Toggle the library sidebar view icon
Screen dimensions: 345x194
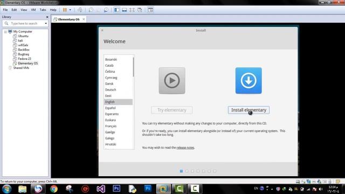tap(116, 10)
